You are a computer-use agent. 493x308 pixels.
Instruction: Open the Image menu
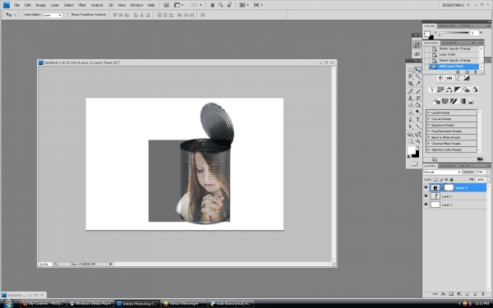click(x=40, y=5)
